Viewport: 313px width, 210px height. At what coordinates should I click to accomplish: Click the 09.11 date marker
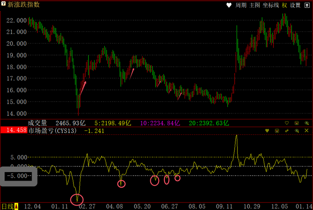pos(224,206)
